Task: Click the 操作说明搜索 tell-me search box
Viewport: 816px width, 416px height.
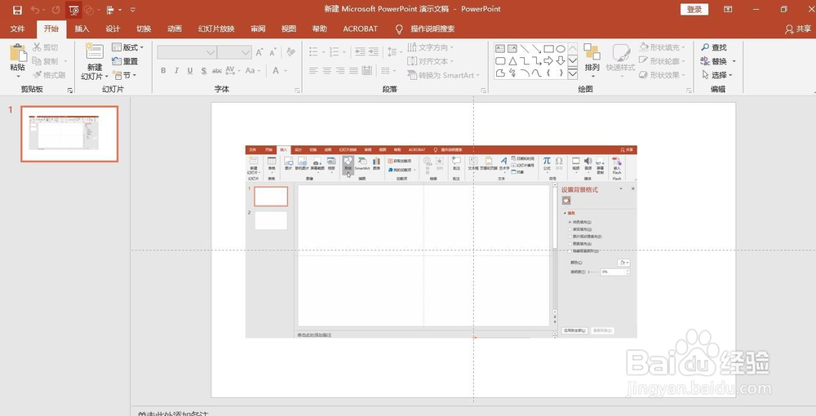Action: tap(426, 29)
